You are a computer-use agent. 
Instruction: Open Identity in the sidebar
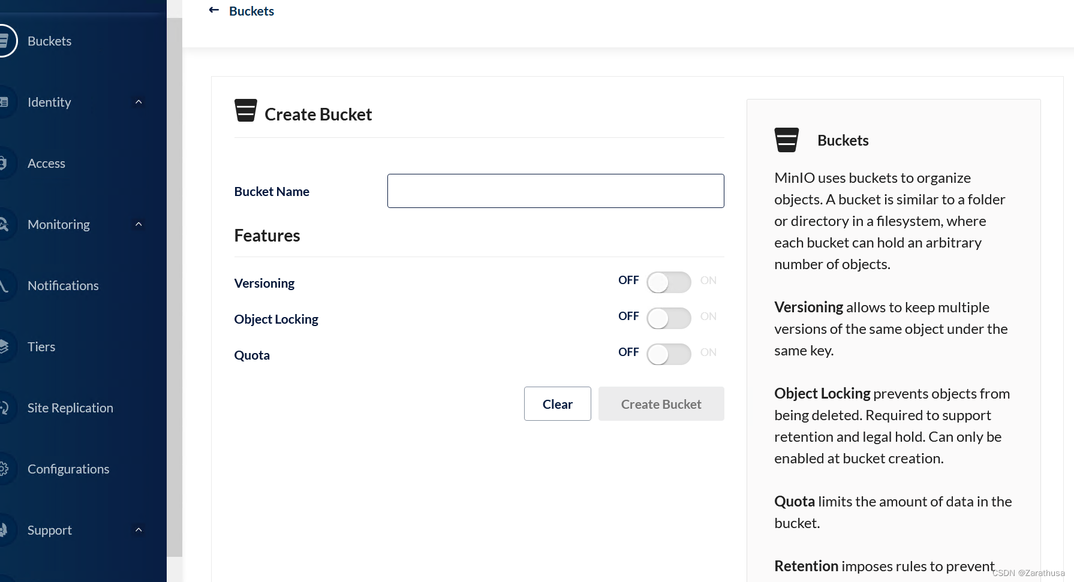pos(49,102)
